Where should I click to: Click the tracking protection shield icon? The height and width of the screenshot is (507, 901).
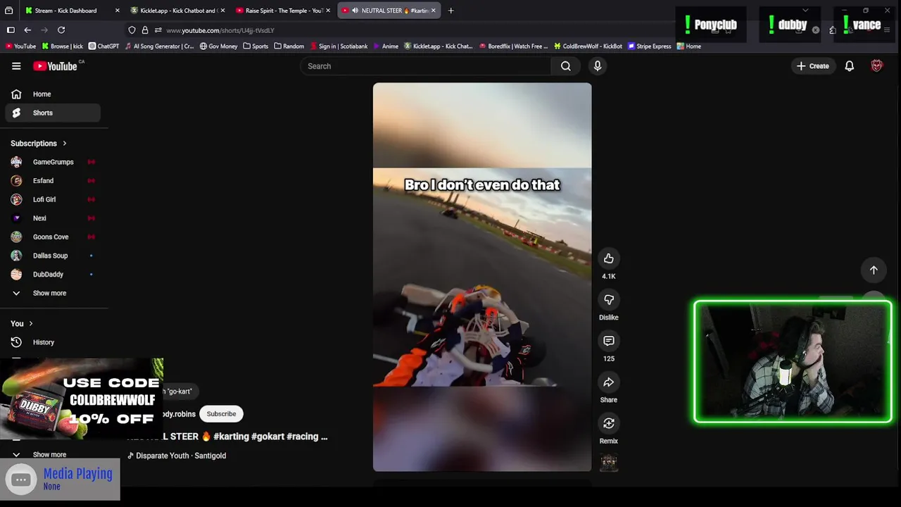(132, 30)
